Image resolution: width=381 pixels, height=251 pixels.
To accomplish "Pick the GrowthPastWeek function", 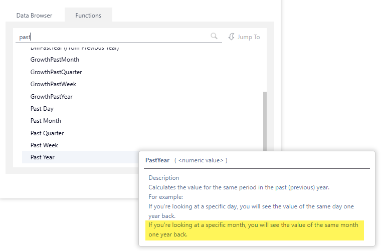I will pos(53,84).
